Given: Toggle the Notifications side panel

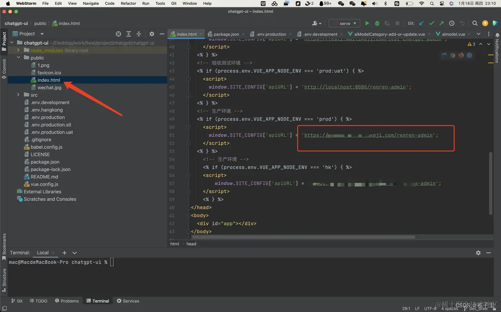Looking at the screenshot, I should [497, 48].
